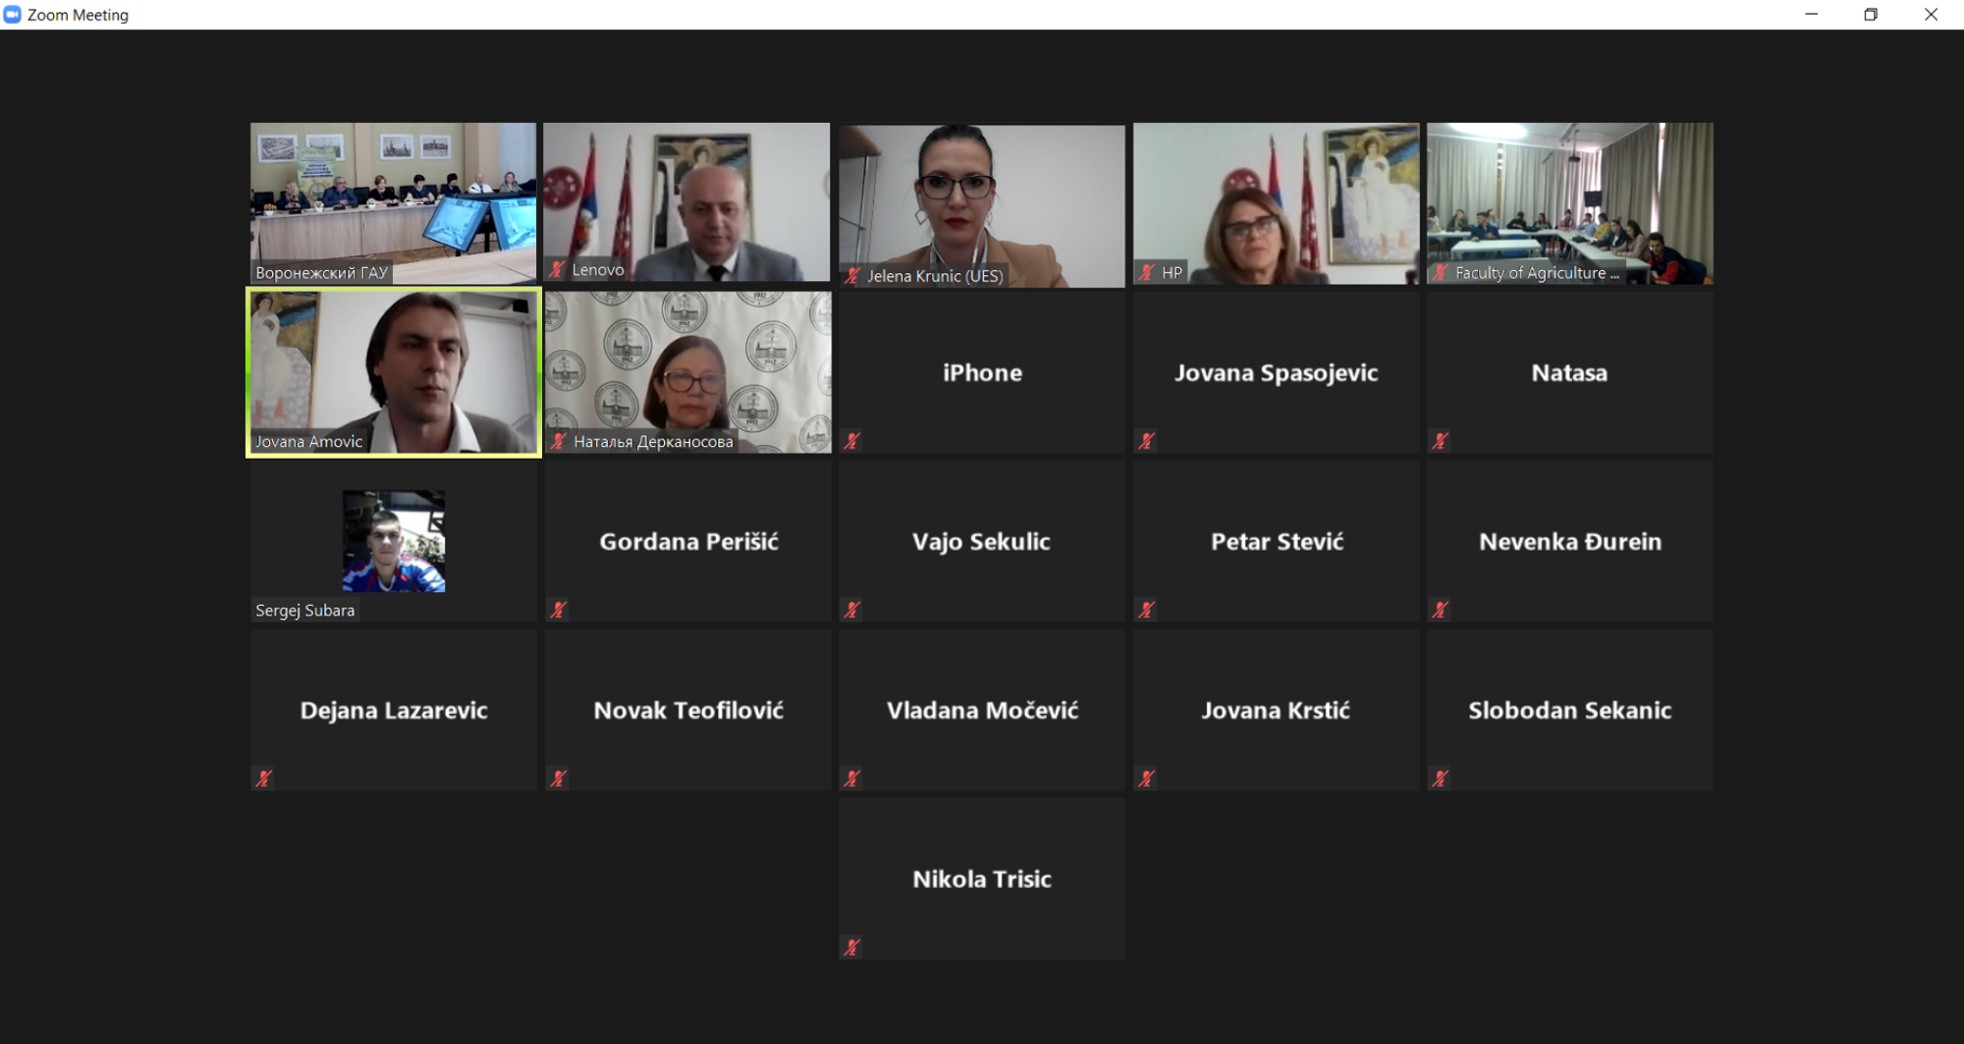Click muted mic icon on Faculty of Agriculture tile

coord(1440,272)
